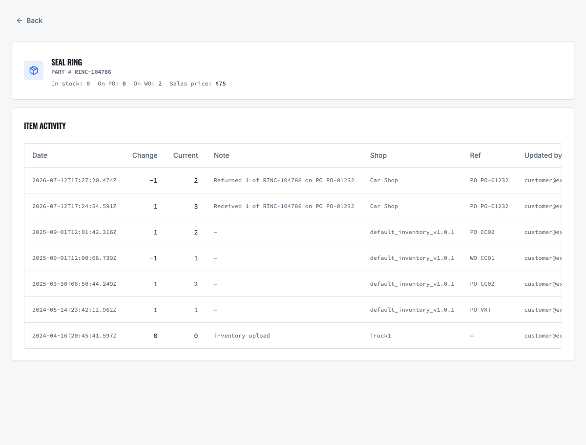Select the date 2024-05-14T23:42:12.962Z
The width and height of the screenshot is (586, 445).
(x=74, y=310)
